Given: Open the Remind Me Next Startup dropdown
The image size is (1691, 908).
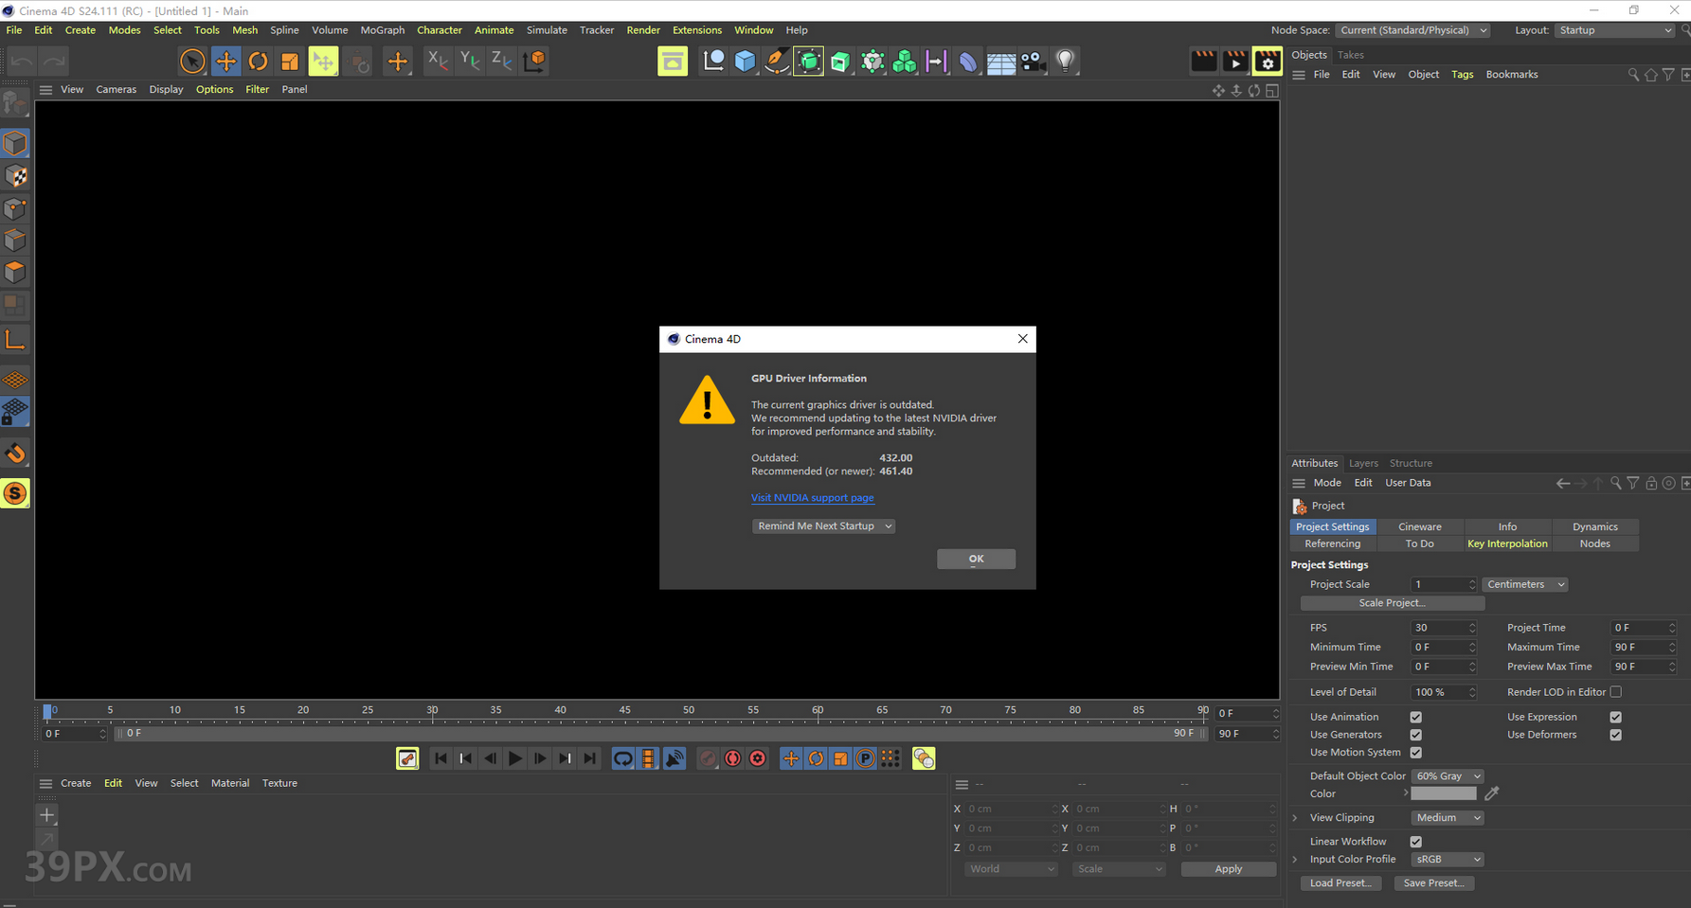Looking at the screenshot, I should [x=822, y=525].
